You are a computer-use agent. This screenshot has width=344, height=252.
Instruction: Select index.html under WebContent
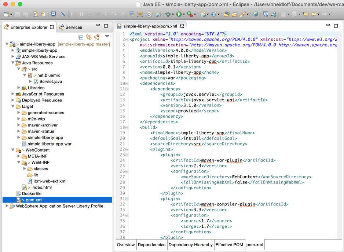coord(42,188)
